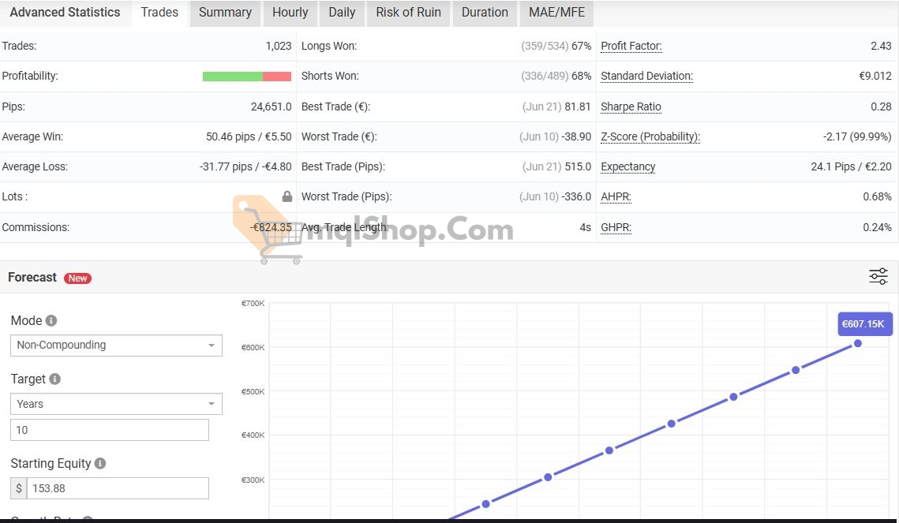Click the info icon beside Growth Rate
899x523 pixels.
[87, 519]
